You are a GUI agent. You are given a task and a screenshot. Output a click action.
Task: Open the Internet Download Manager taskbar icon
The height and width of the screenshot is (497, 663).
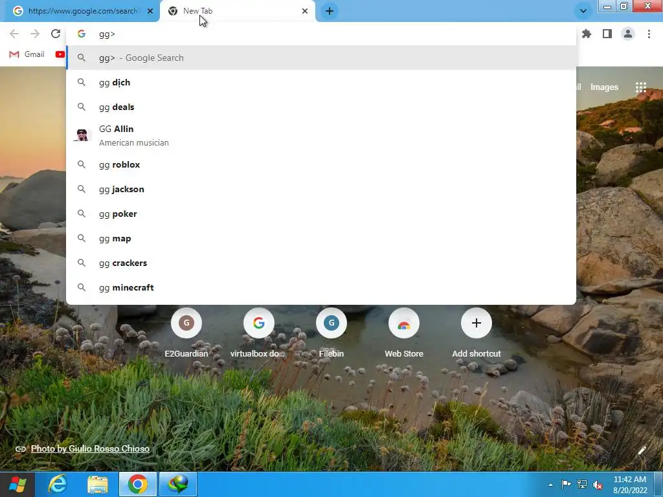[178, 484]
